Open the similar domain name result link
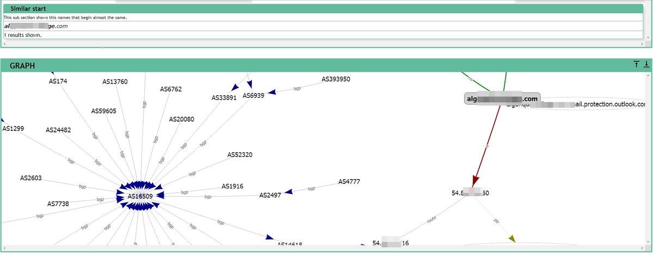 point(36,26)
